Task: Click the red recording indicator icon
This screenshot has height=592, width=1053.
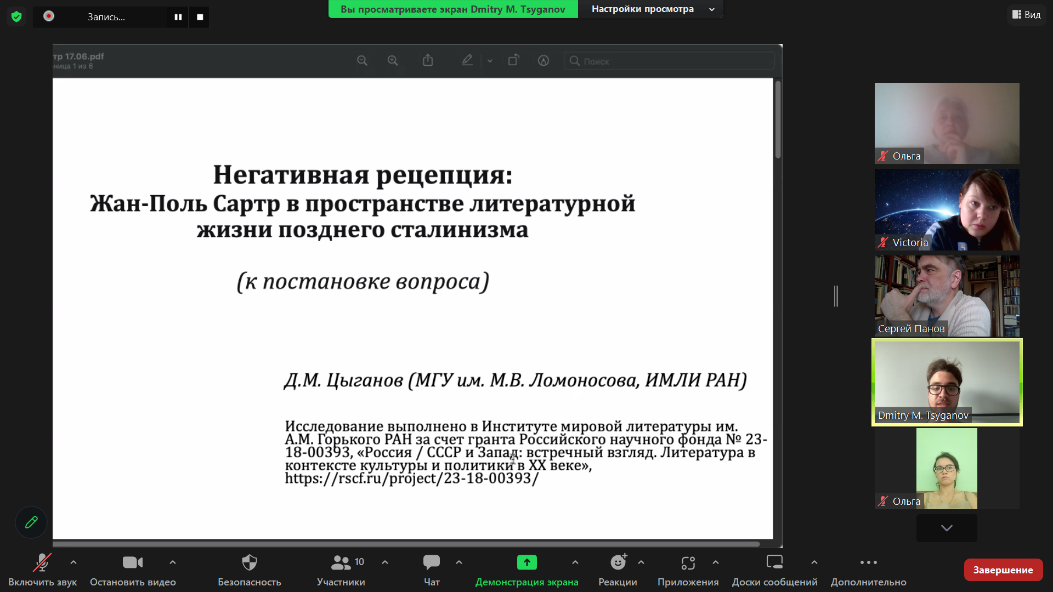Action: (x=49, y=16)
